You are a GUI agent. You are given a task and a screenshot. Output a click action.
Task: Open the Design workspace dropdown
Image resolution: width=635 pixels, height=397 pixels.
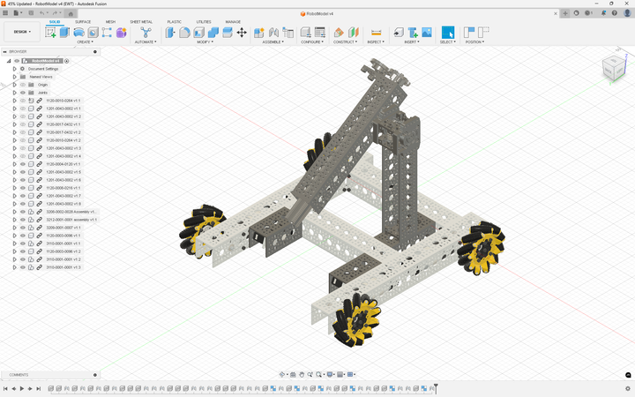coord(20,32)
